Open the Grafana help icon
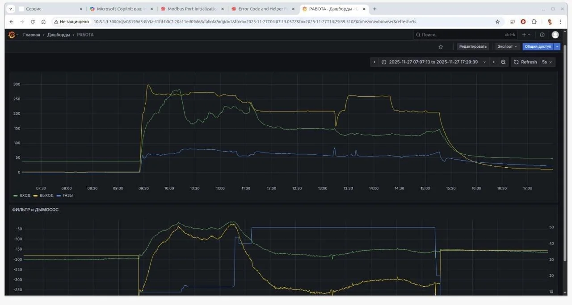 542,35
